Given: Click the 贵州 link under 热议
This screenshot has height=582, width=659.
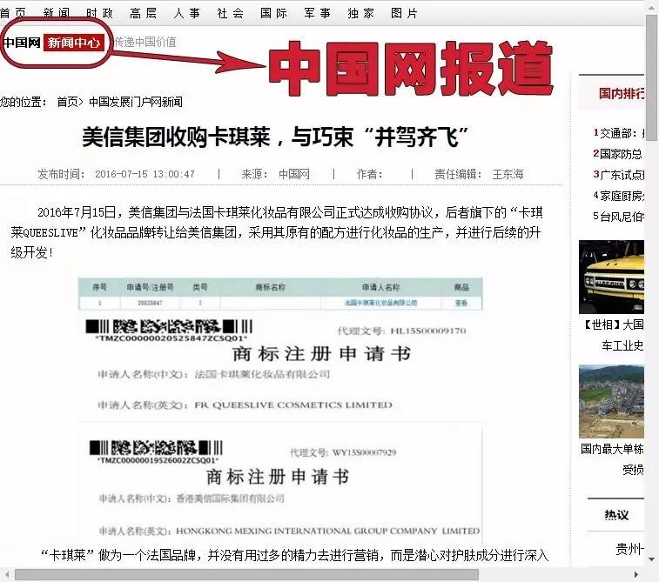Looking at the screenshot, I should pyautogui.click(x=629, y=548).
